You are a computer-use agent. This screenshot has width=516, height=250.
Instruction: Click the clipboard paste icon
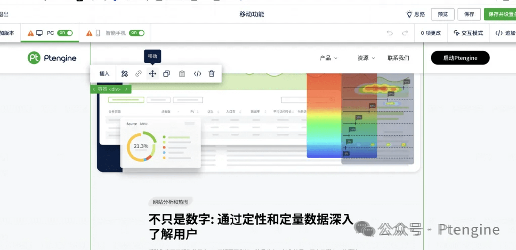point(182,74)
